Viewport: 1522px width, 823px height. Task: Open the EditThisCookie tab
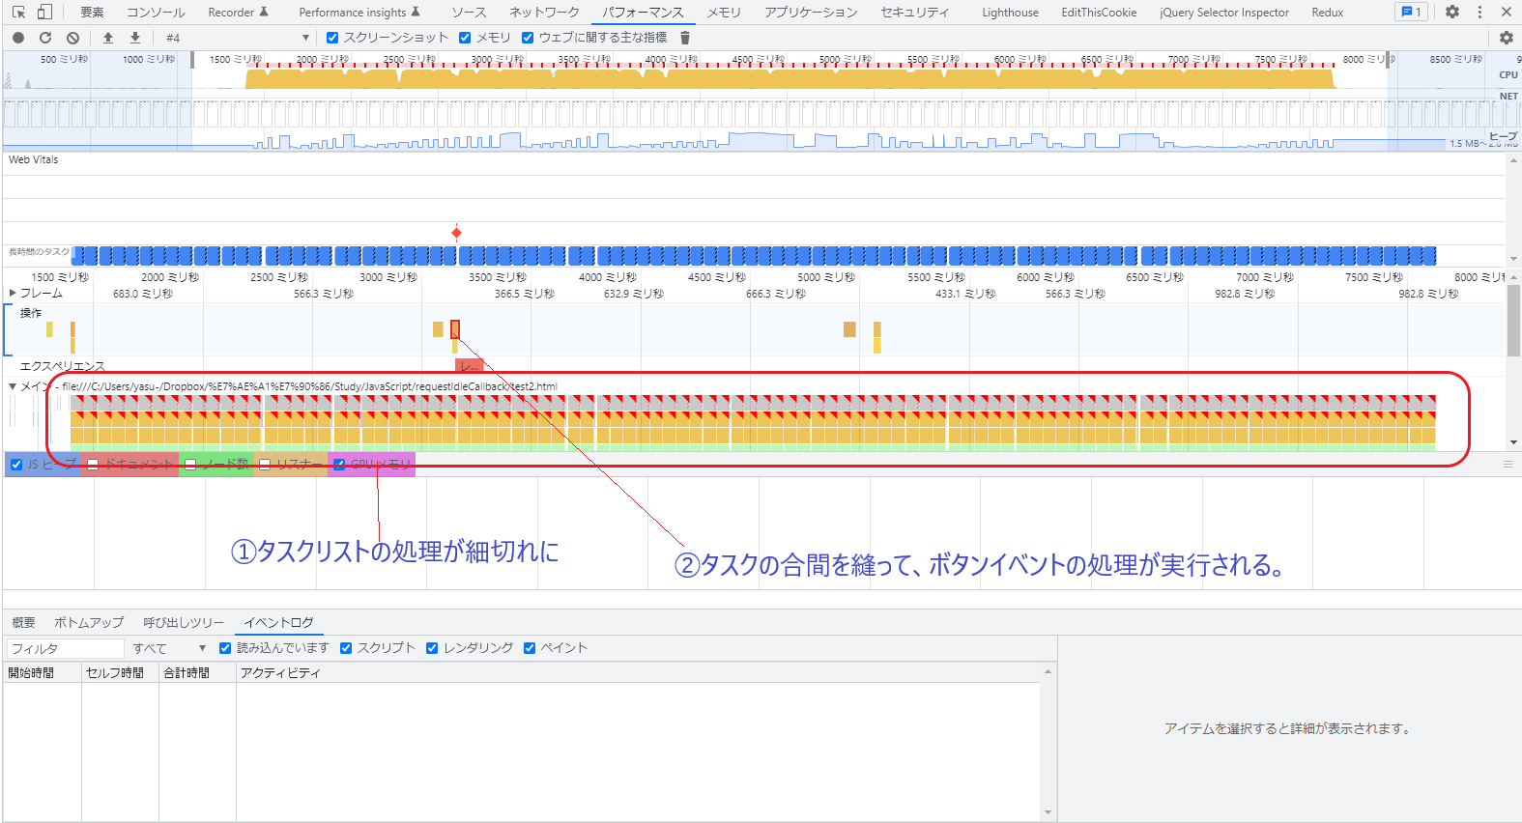coord(1099,13)
